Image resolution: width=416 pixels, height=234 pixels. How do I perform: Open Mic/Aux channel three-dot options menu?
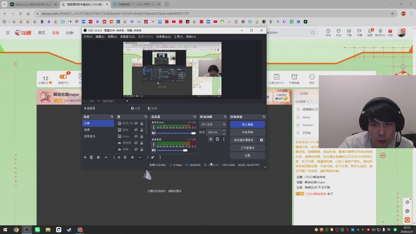(x=153, y=127)
